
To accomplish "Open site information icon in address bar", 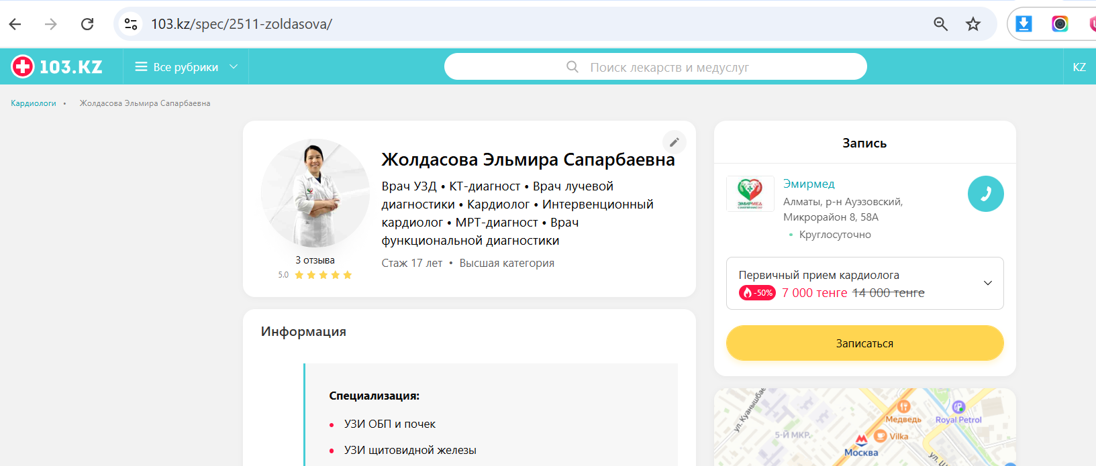I will pos(131,24).
